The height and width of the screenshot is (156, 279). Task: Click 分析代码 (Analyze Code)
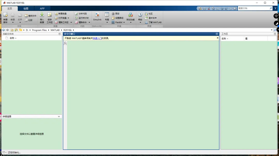click(81, 14)
